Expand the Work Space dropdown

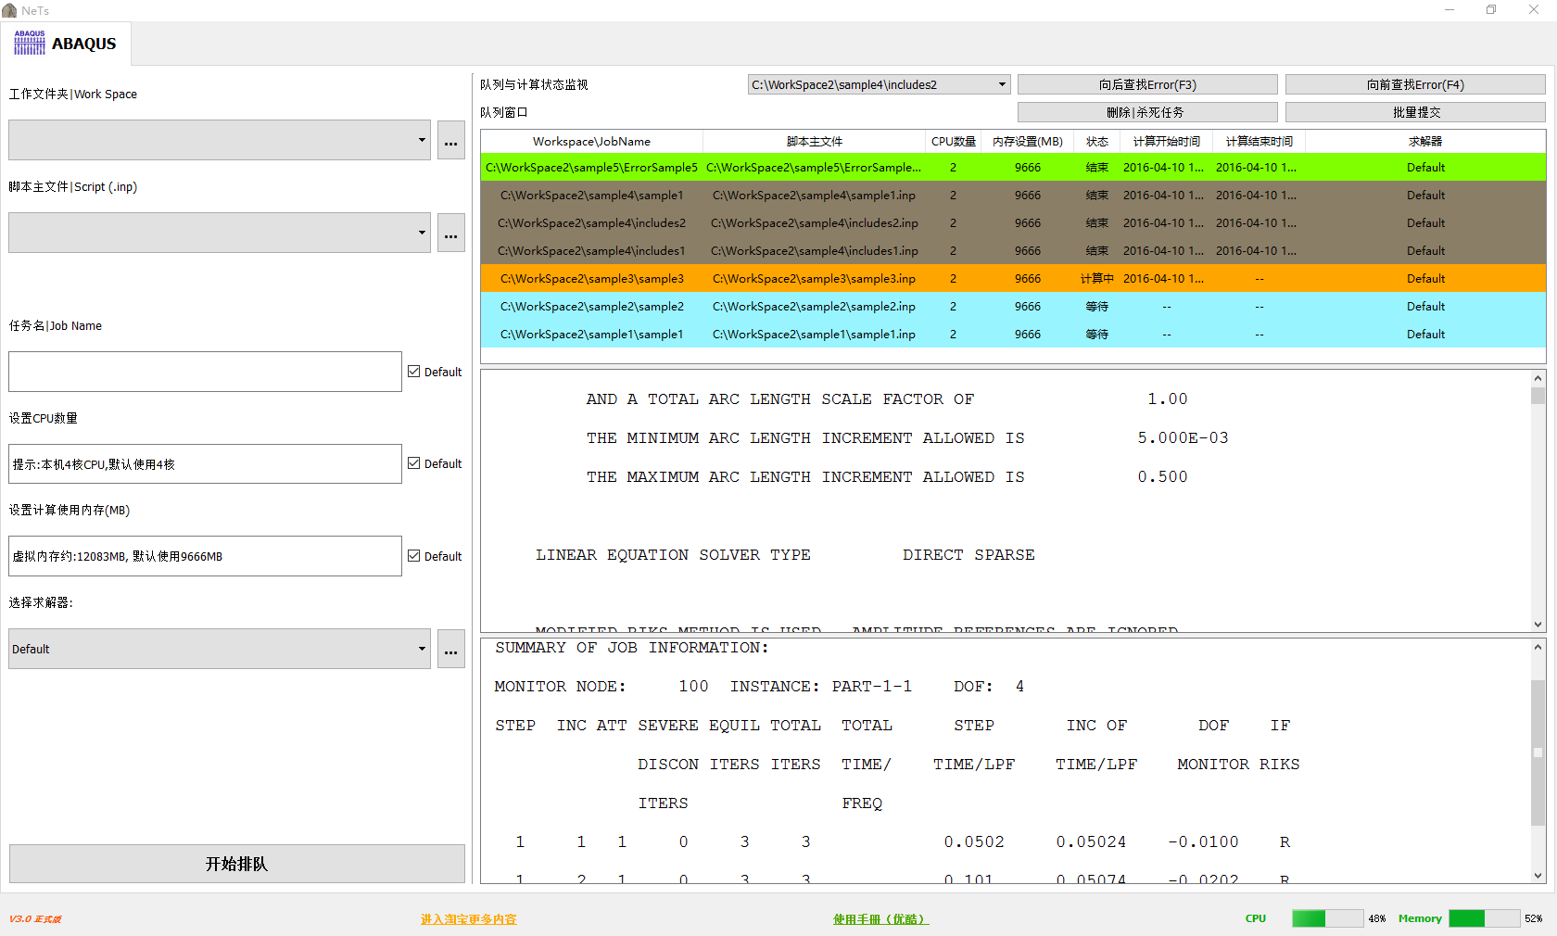pos(422,141)
